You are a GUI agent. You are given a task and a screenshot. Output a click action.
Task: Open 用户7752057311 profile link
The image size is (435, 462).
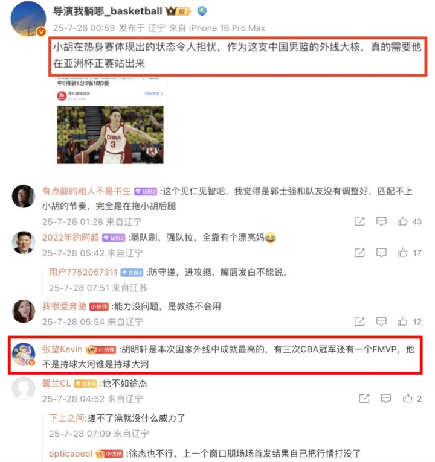(x=83, y=272)
